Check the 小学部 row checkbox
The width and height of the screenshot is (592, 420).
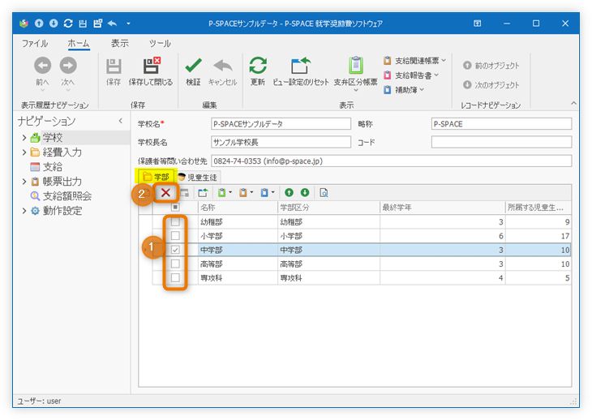pos(175,236)
